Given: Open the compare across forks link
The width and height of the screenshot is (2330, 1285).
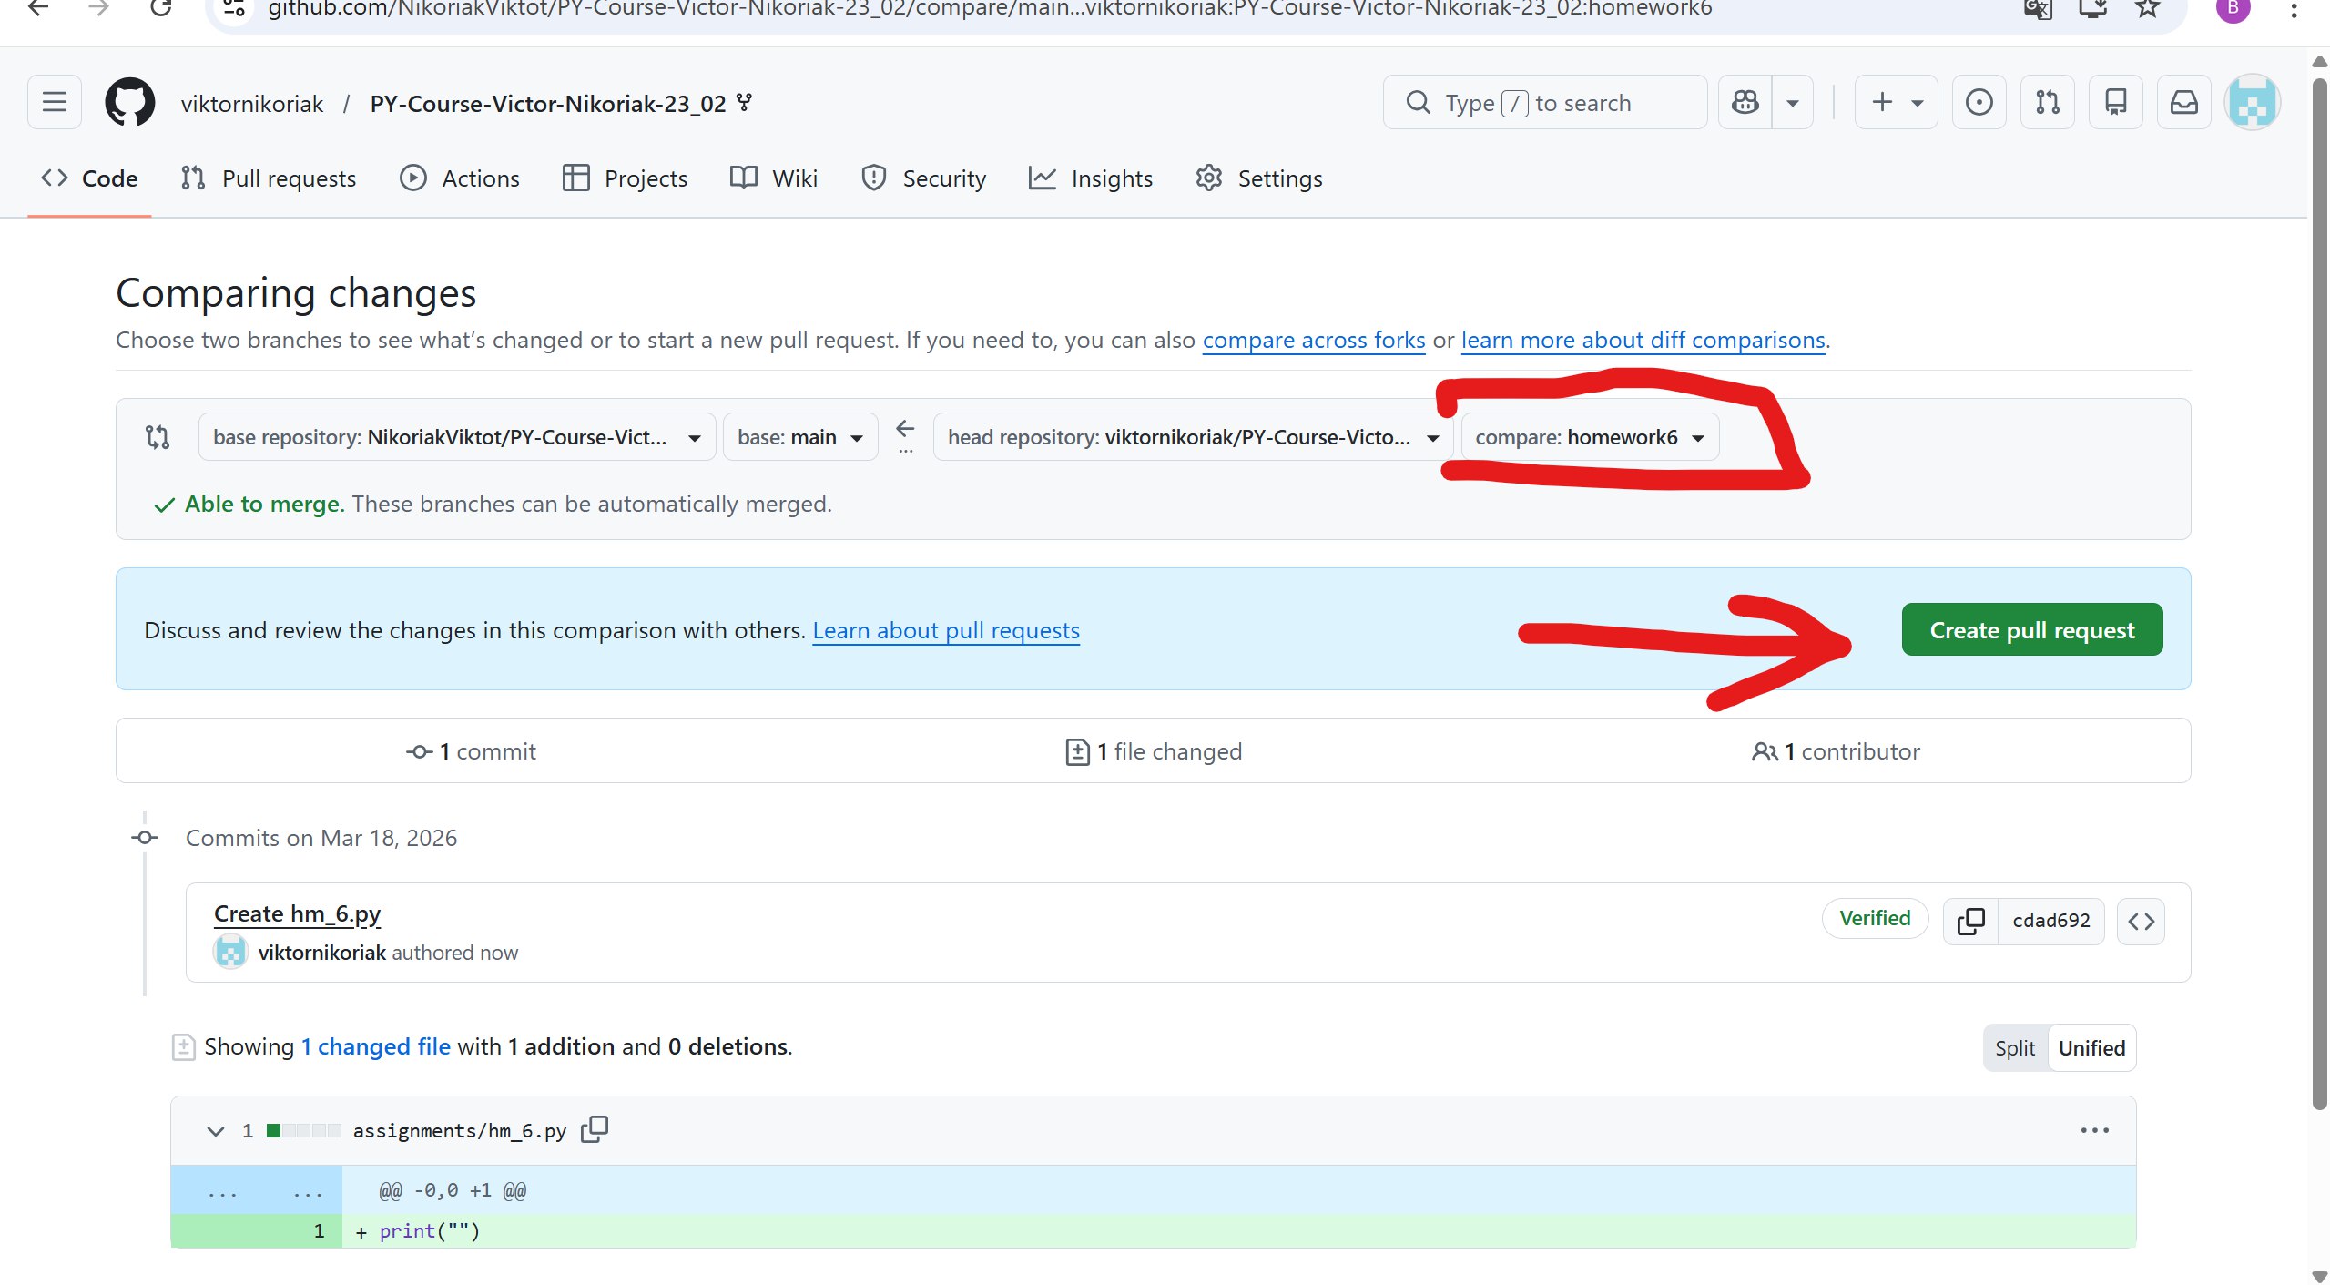Looking at the screenshot, I should tap(1313, 340).
